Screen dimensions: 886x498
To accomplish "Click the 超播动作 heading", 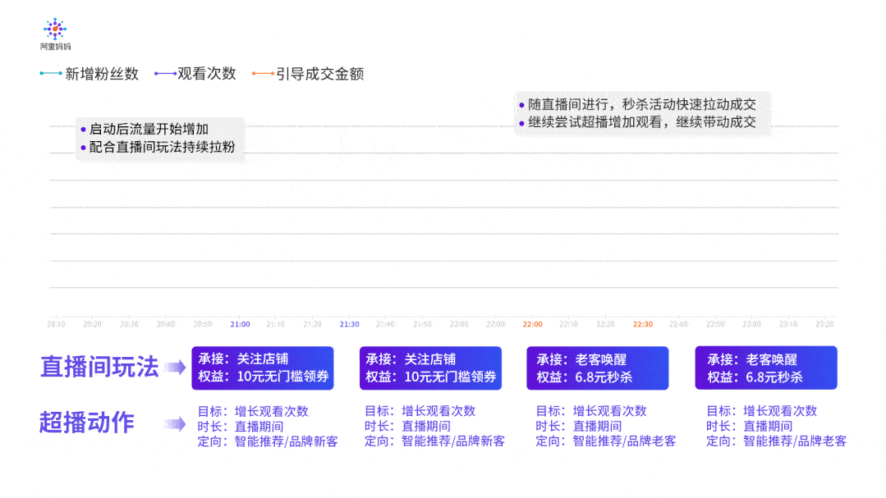I will [87, 423].
